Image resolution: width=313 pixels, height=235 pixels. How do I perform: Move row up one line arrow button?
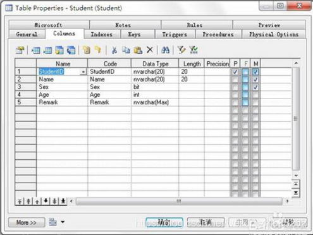click(37, 202)
